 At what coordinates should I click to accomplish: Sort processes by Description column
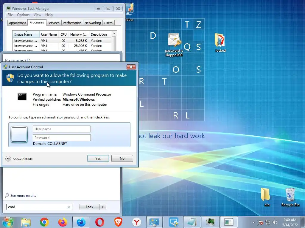[x=100, y=34]
